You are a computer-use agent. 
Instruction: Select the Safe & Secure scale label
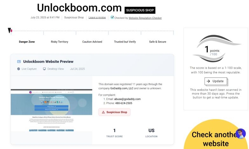tap(158, 42)
